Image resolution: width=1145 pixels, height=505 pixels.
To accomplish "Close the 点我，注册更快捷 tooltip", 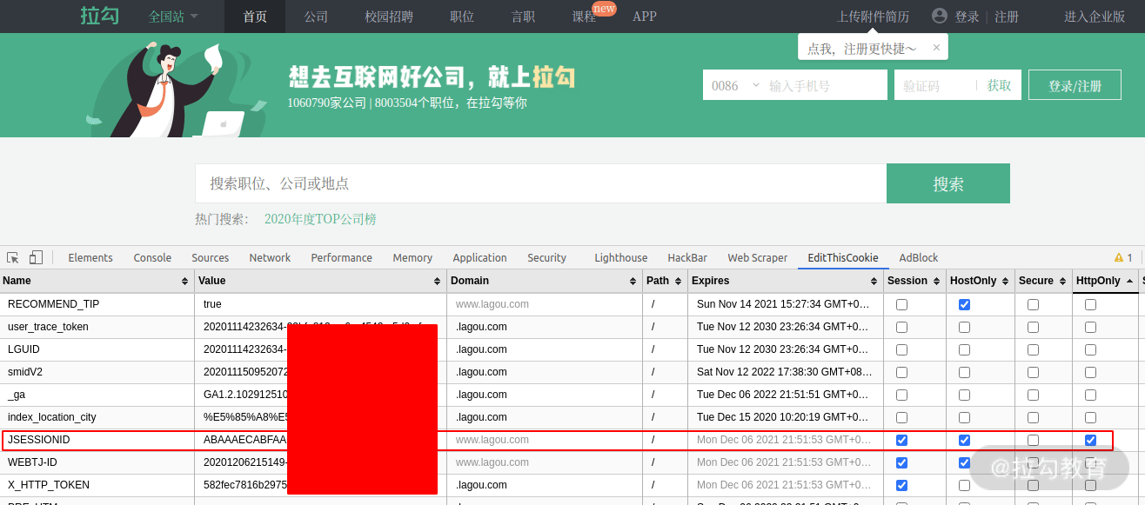I will point(936,48).
